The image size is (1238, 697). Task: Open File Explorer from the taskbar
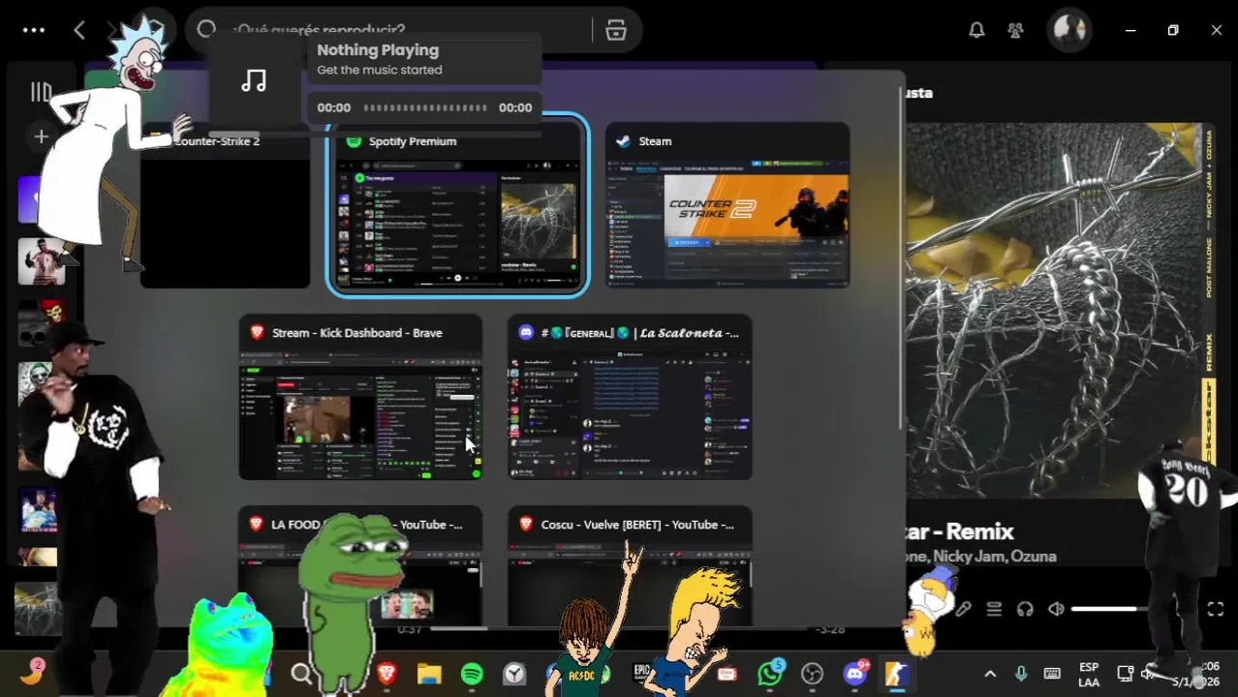point(429,675)
